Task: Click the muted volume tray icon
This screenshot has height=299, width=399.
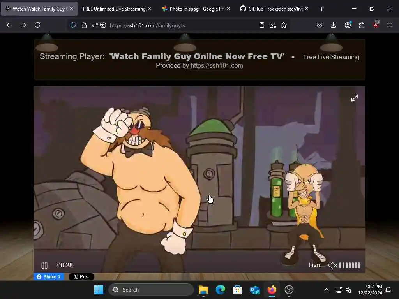Action: tap(349, 290)
